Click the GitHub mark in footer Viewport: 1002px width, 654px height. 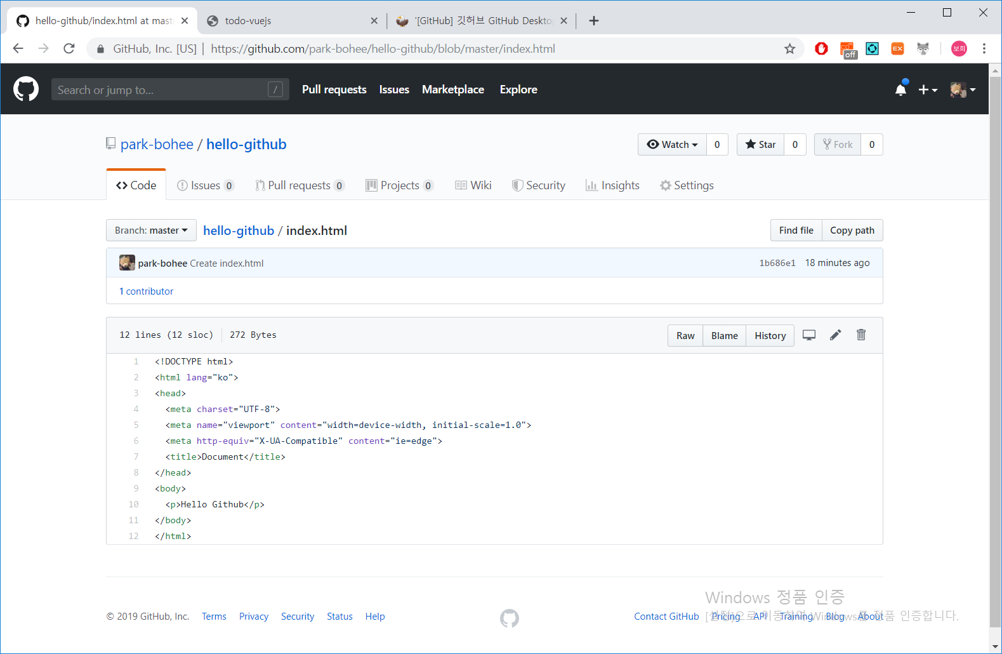tap(510, 618)
